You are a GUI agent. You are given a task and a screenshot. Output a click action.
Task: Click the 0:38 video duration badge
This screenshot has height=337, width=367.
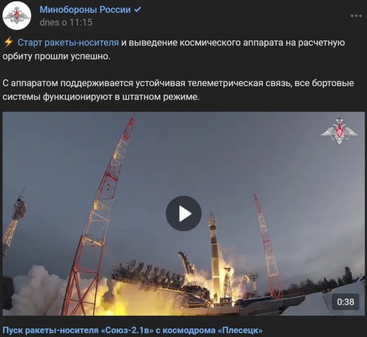[x=346, y=302]
